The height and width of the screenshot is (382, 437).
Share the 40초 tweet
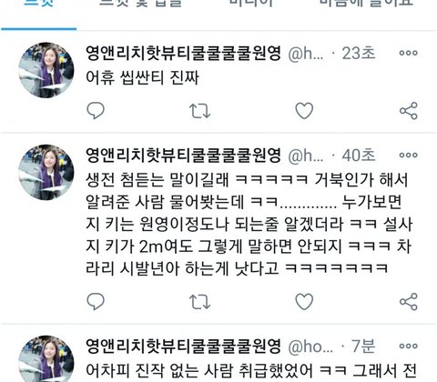click(x=409, y=302)
